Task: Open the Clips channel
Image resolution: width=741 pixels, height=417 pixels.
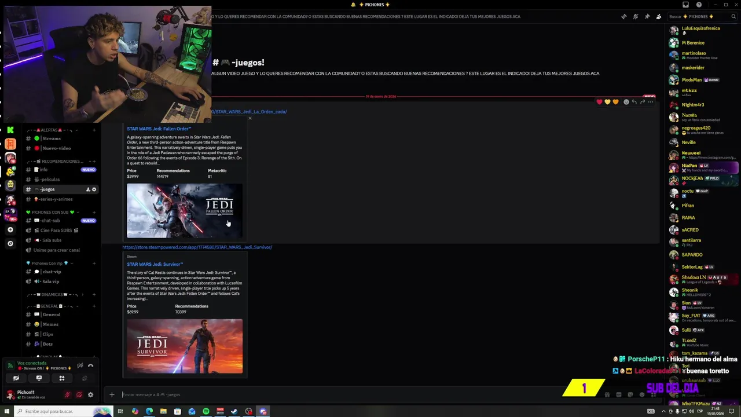Action: click(x=61, y=334)
